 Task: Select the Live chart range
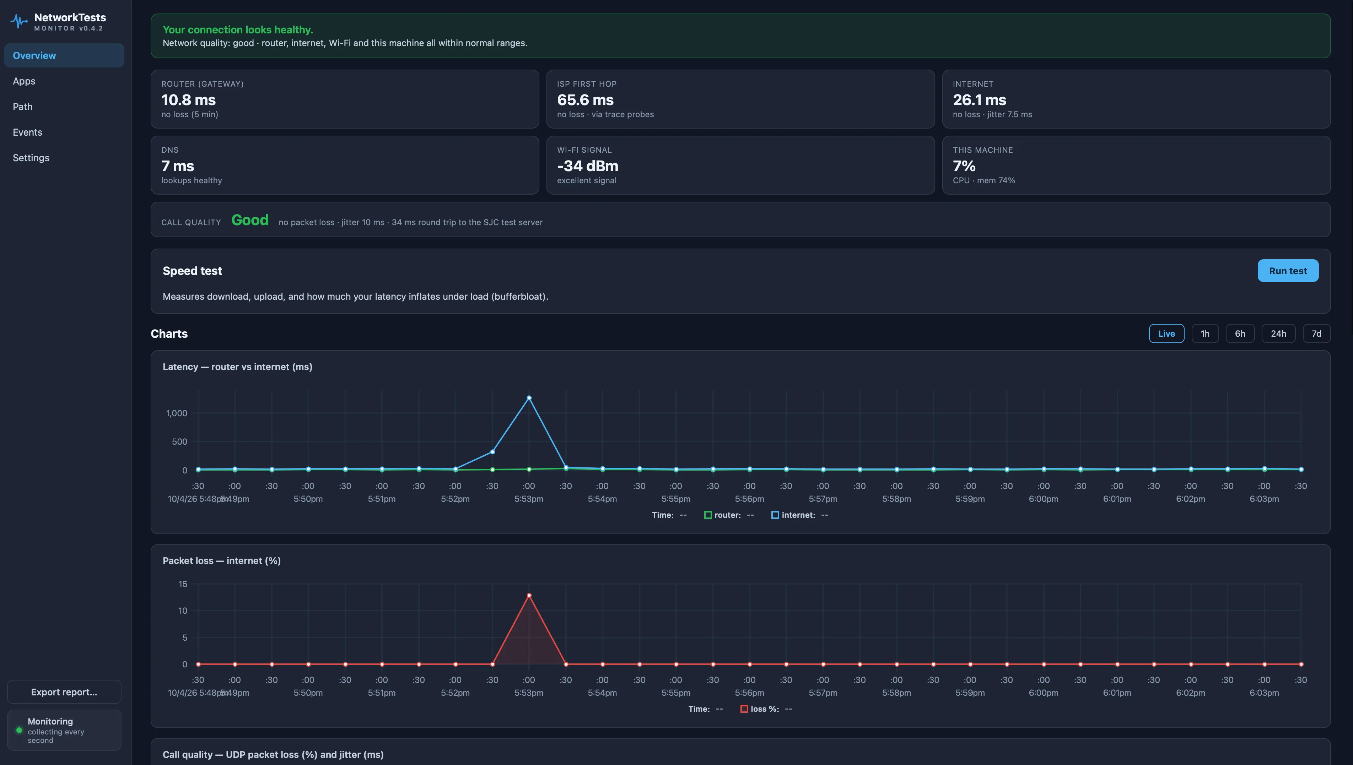(1166, 333)
